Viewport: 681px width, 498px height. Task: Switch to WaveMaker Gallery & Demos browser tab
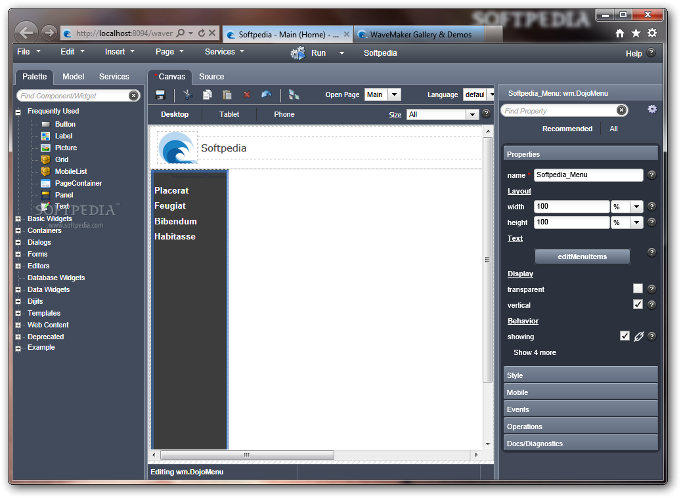pyautogui.click(x=420, y=34)
